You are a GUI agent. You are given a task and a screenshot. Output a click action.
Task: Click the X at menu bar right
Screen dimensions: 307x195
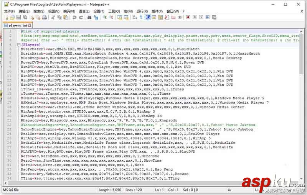[302, 11]
